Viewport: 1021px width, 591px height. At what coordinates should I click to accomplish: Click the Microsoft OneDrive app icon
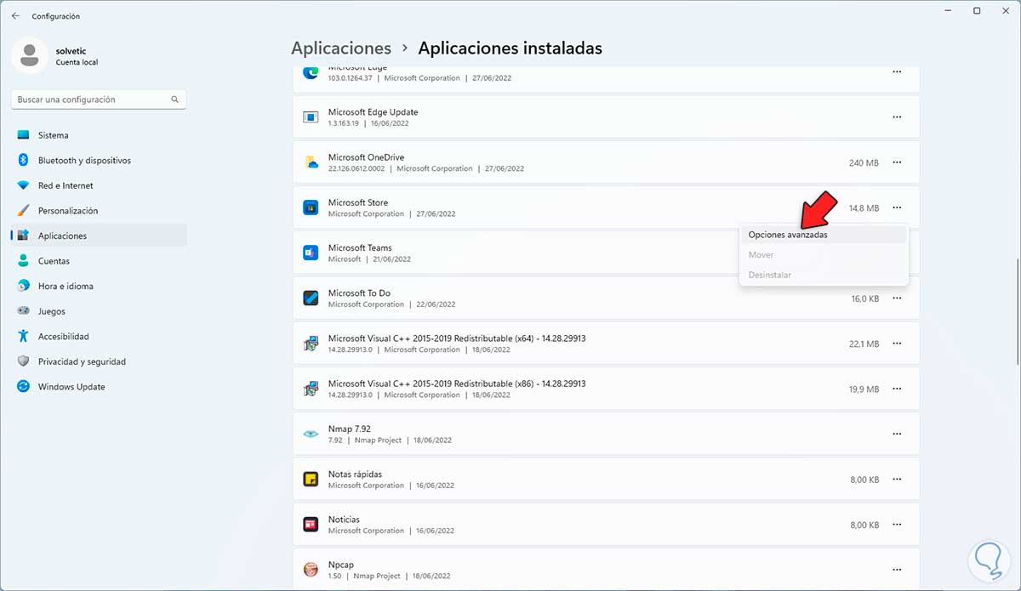[x=311, y=162]
